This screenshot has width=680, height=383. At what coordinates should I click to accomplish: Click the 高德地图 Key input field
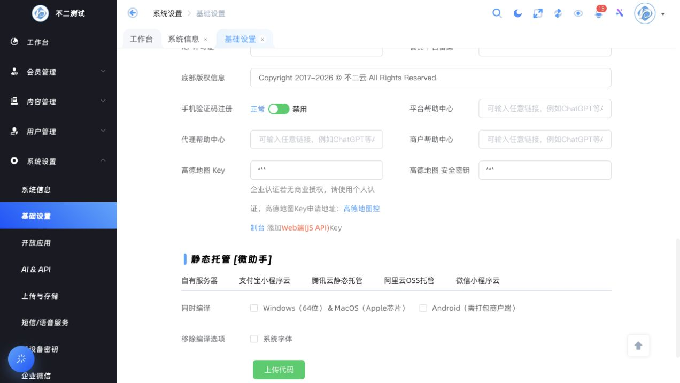[x=316, y=170]
